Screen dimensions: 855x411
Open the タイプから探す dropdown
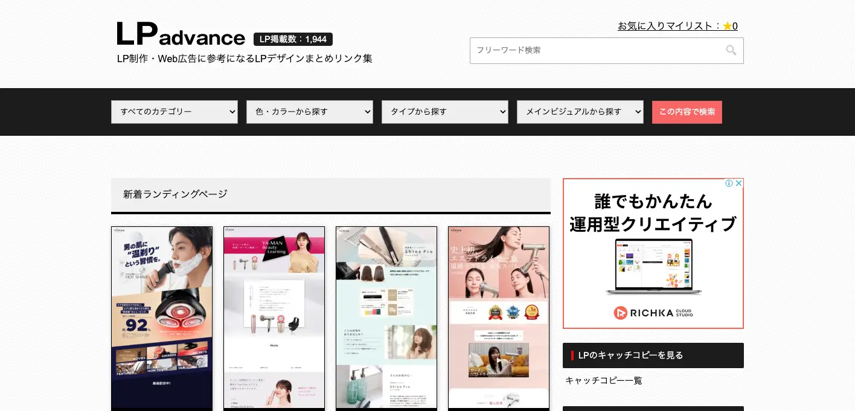[x=445, y=112]
